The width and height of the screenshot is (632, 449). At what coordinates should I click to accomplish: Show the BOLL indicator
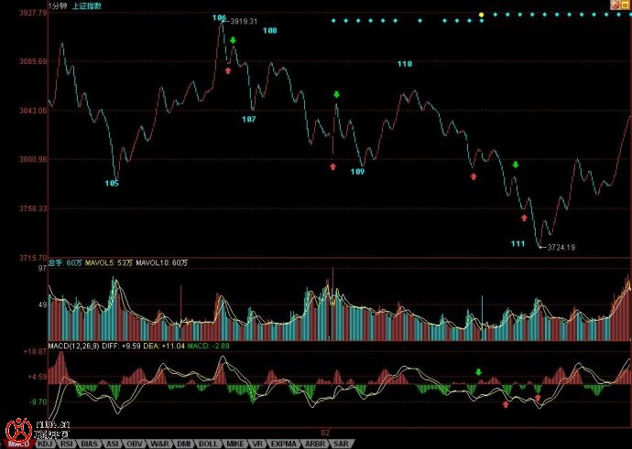click(209, 444)
